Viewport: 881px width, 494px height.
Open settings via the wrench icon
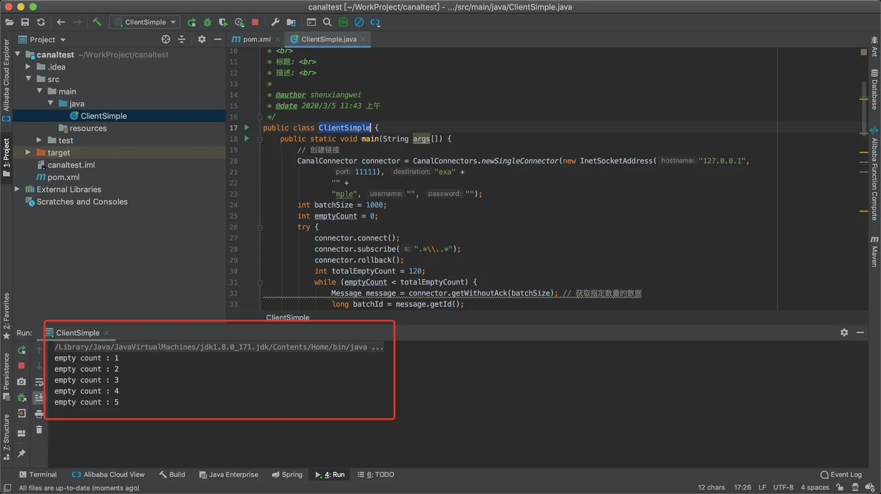(x=275, y=22)
